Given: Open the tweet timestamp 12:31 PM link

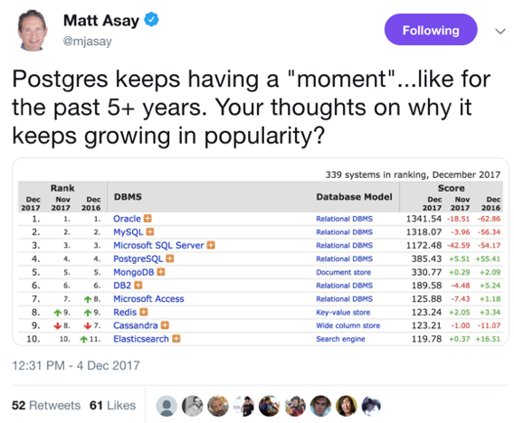Looking at the screenshot, I should click(x=76, y=365).
